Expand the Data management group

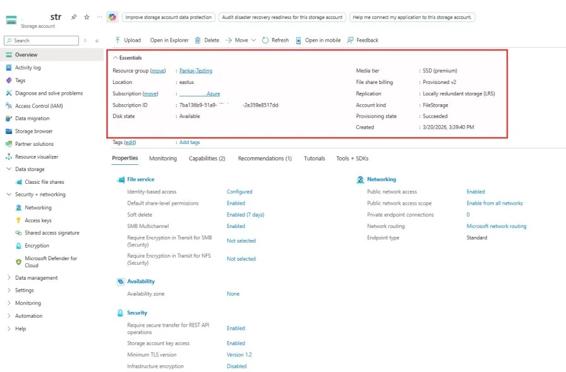tap(9, 278)
